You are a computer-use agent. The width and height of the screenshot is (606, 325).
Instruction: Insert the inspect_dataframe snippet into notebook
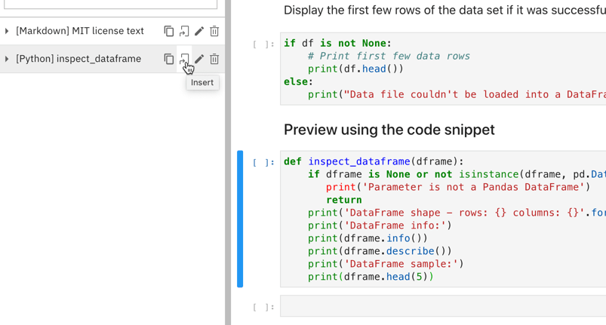(x=184, y=59)
